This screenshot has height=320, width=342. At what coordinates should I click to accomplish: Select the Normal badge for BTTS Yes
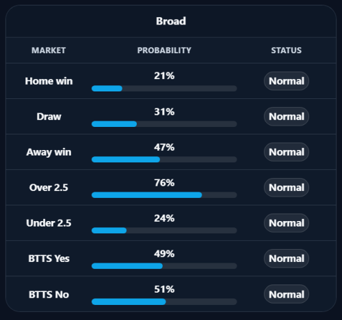point(287,259)
